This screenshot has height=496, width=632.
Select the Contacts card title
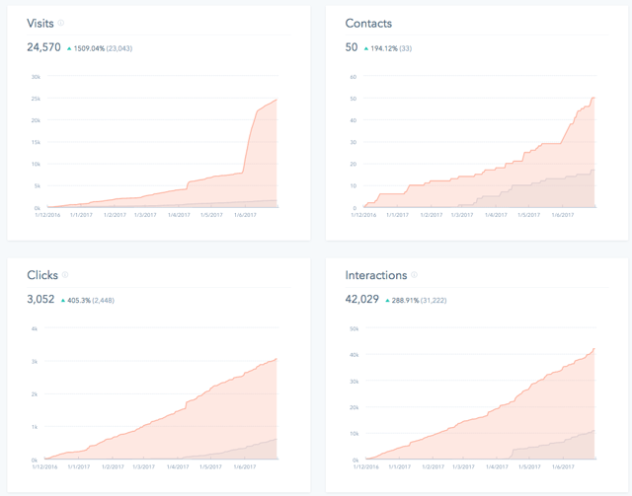[x=368, y=24]
